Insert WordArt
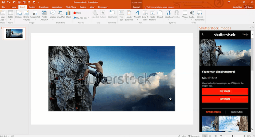 pos(137,15)
